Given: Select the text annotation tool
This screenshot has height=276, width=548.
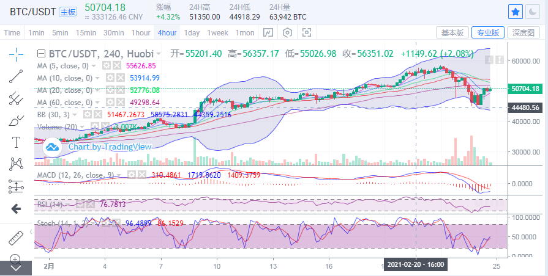Looking at the screenshot, I should [16, 142].
